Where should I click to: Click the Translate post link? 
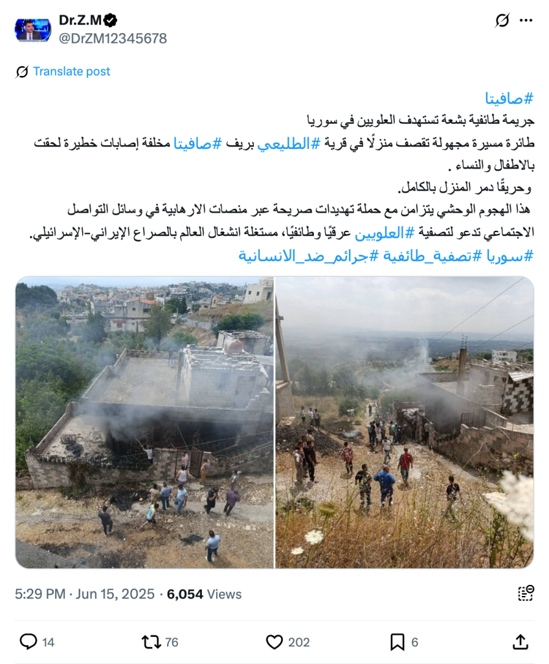(x=71, y=71)
